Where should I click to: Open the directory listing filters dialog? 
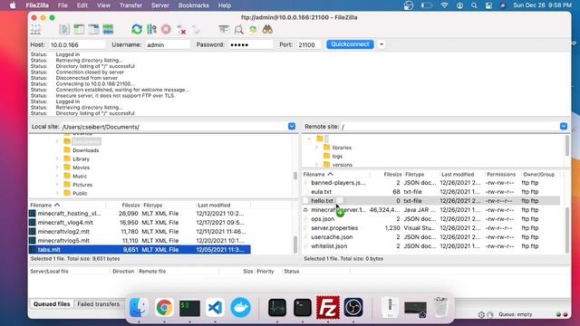(224, 29)
